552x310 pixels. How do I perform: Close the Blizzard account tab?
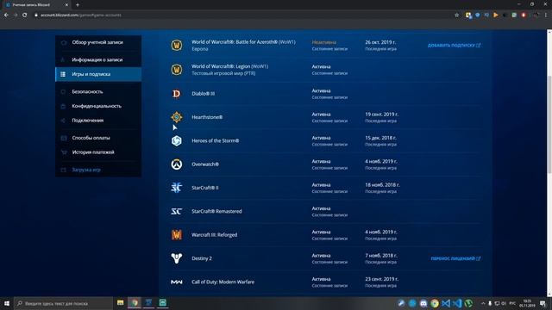click(x=66, y=5)
